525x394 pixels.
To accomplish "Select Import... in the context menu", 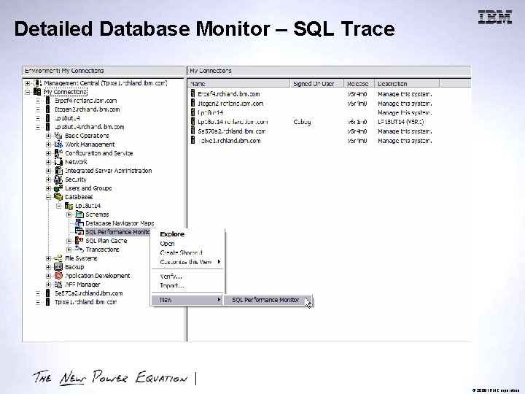I will point(187,286).
